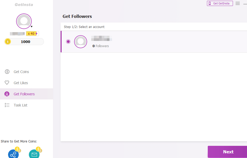Image resolution: width=247 pixels, height=158 pixels.
Task: Click the teal email share icon
Action: click(x=34, y=154)
